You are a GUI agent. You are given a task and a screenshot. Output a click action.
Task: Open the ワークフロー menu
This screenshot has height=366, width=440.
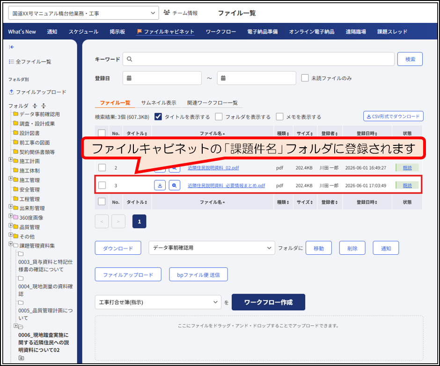[221, 32]
